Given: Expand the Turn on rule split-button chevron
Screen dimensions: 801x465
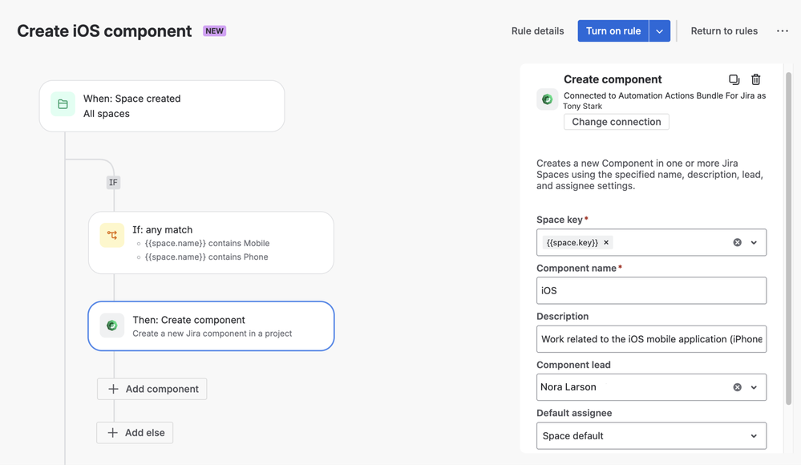Looking at the screenshot, I should click(659, 30).
